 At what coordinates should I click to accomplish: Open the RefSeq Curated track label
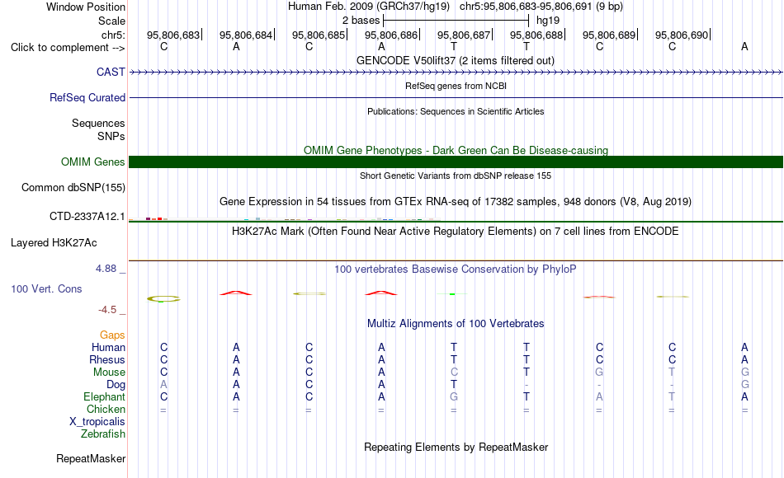pyautogui.click(x=87, y=97)
